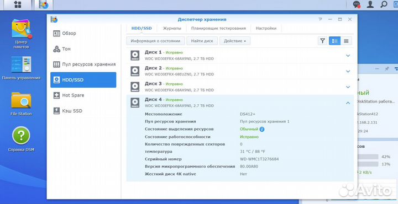
Task: Click 4K native value Нет
Action: 243,174
